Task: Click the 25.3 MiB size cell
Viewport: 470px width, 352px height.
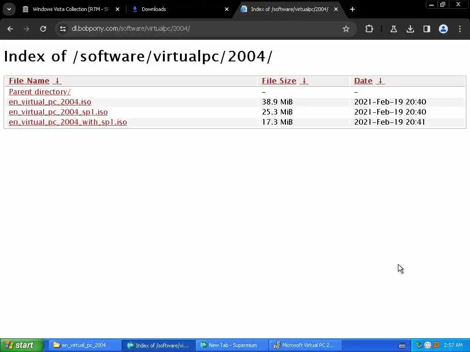Action: (x=277, y=112)
